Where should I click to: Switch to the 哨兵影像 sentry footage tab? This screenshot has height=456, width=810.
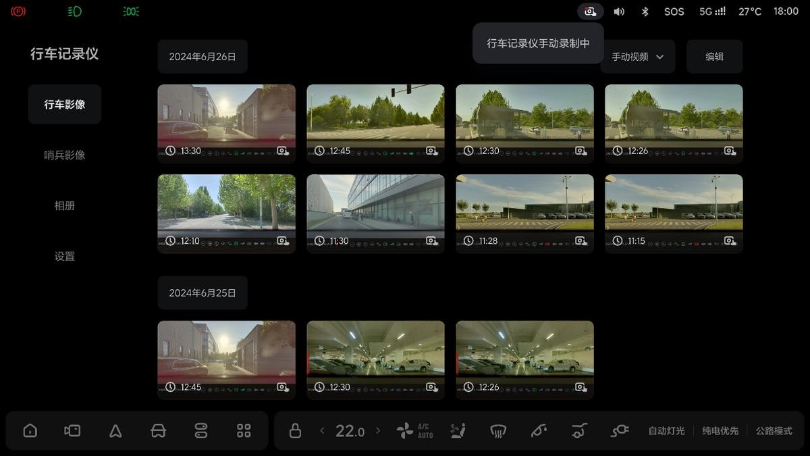pos(65,155)
